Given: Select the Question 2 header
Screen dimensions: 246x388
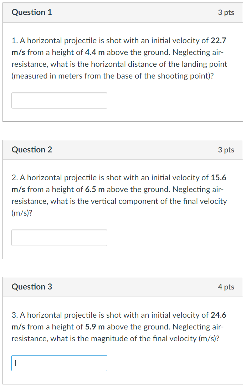Looking at the screenshot, I should click(32, 150).
